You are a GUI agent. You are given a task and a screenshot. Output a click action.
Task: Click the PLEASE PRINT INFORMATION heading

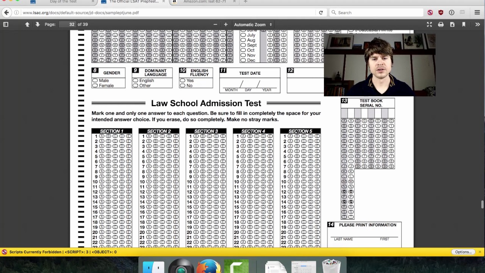pos(368,225)
